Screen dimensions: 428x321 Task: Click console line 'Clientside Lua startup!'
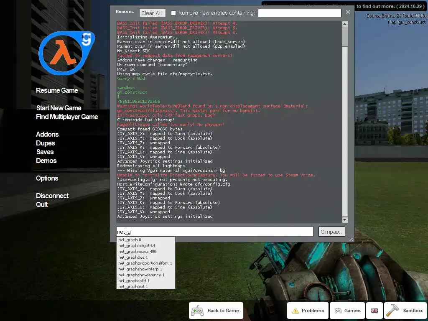click(145, 120)
